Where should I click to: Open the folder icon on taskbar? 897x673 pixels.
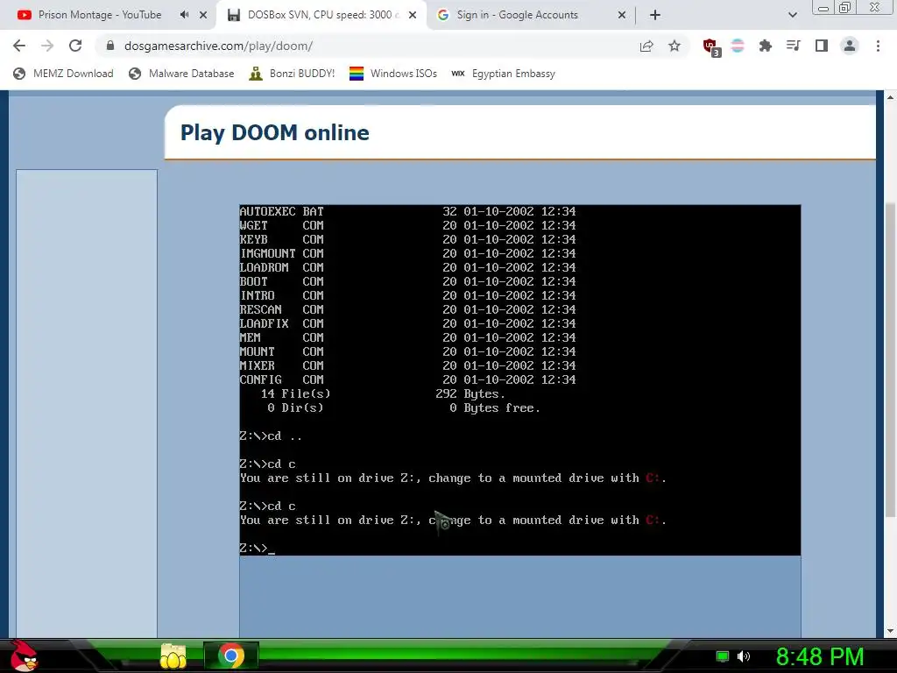coord(173,655)
